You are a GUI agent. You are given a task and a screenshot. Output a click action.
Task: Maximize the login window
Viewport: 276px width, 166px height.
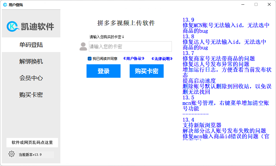256,5
